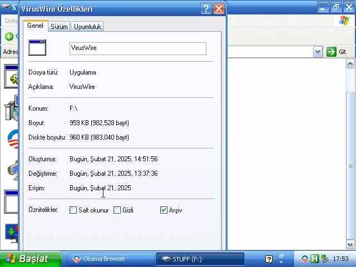Click the Windows flag logo in Explorer
Image resolution: width=356 pixels, height=267 pixels.
click(x=344, y=21)
